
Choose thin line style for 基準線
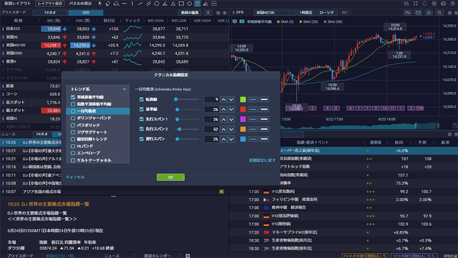point(252,109)
